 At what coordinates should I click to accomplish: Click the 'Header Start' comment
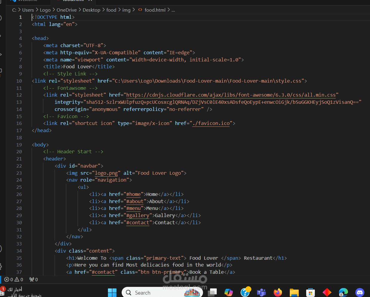coord(73,151)
